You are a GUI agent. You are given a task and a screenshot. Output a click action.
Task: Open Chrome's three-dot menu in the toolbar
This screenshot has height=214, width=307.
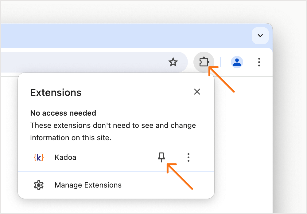click(259, 62)
